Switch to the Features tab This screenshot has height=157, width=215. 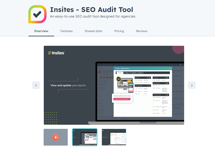tap(67, 31)
